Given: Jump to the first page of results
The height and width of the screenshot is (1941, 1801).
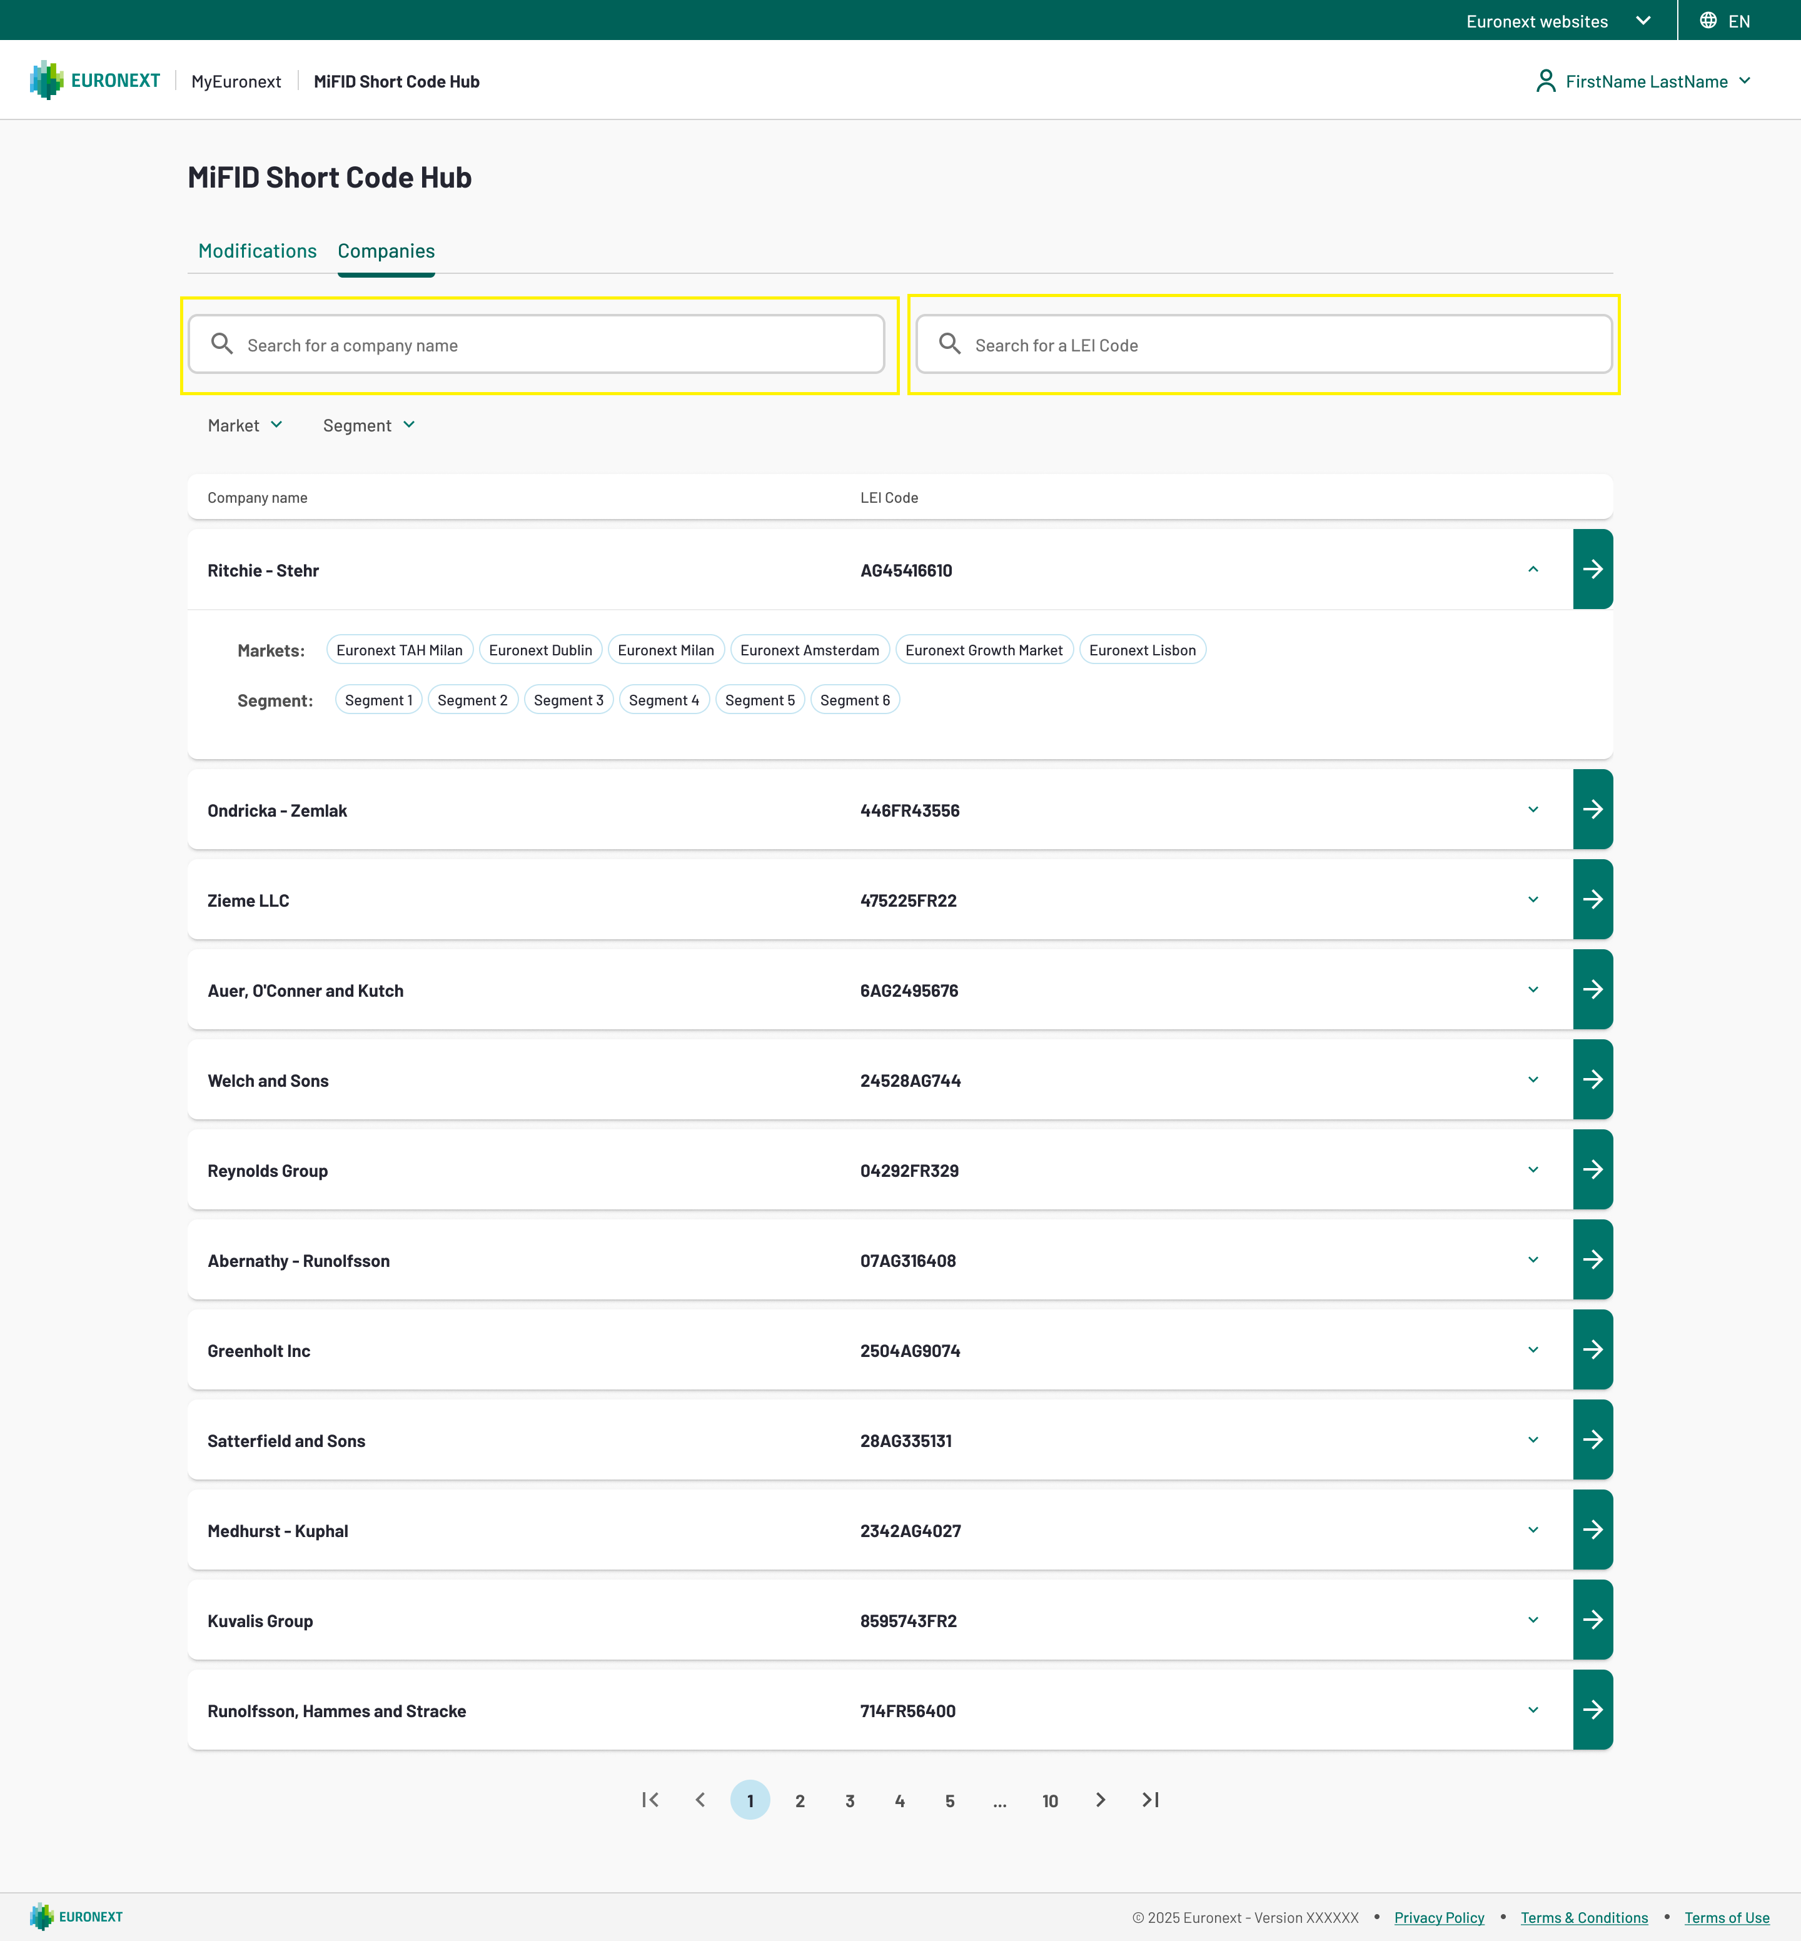Looking at the screenshot, I should tap(650, 1800).
